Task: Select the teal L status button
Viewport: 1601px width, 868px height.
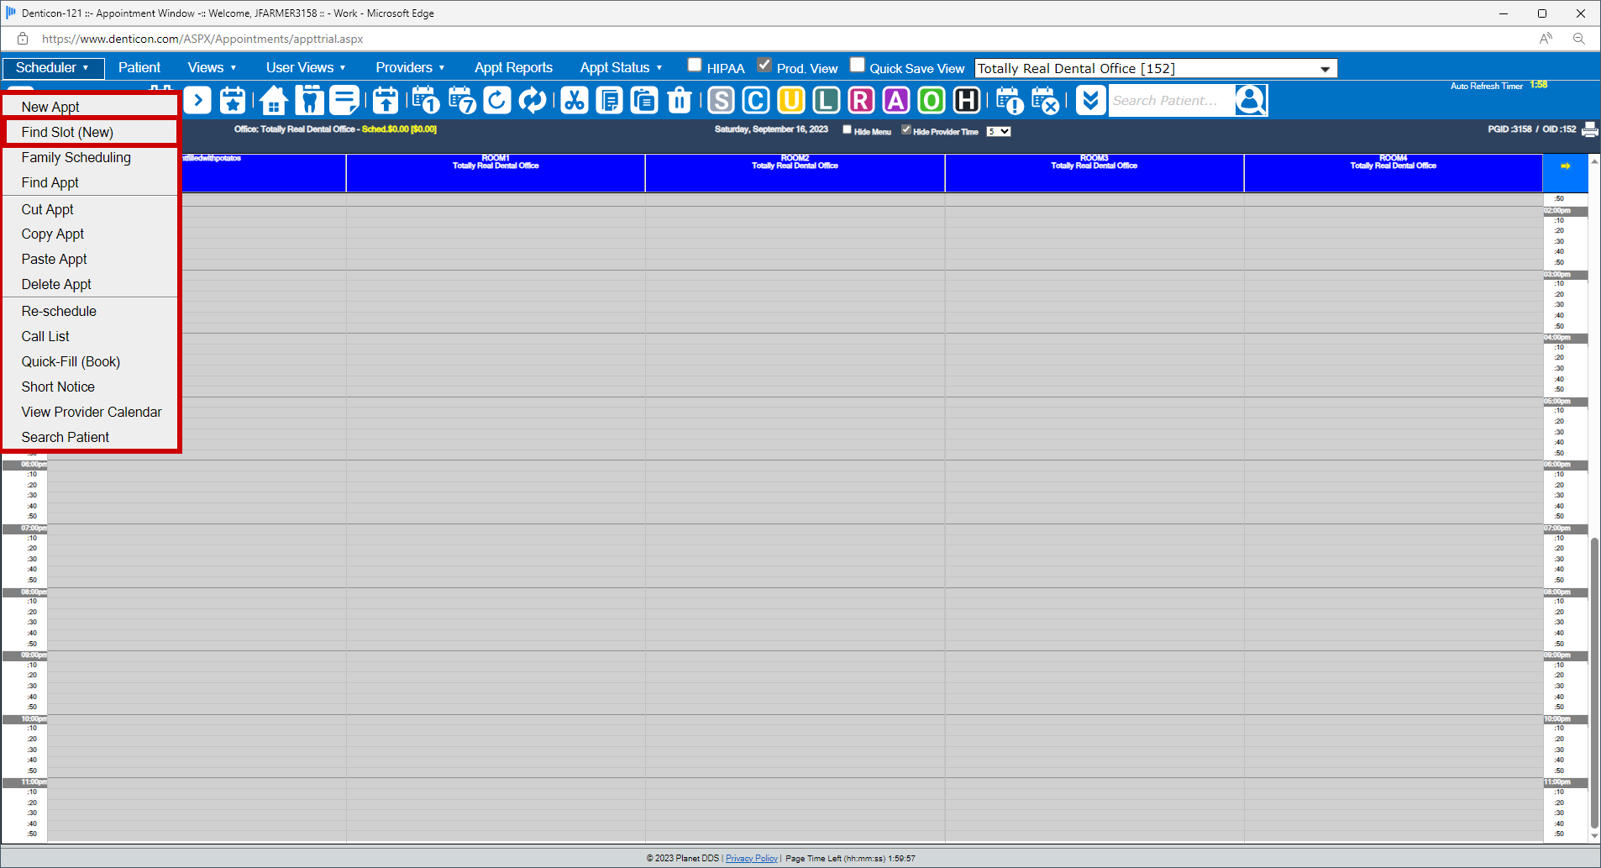Action: click(x=827, y=101)
